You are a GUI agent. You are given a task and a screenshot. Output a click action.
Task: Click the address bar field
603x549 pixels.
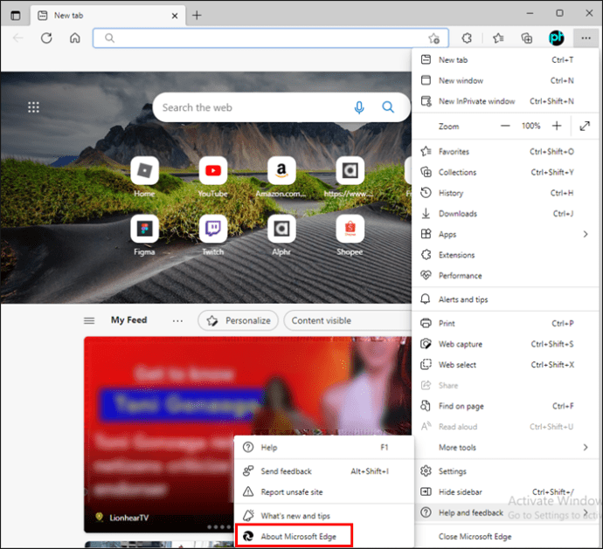271,38
